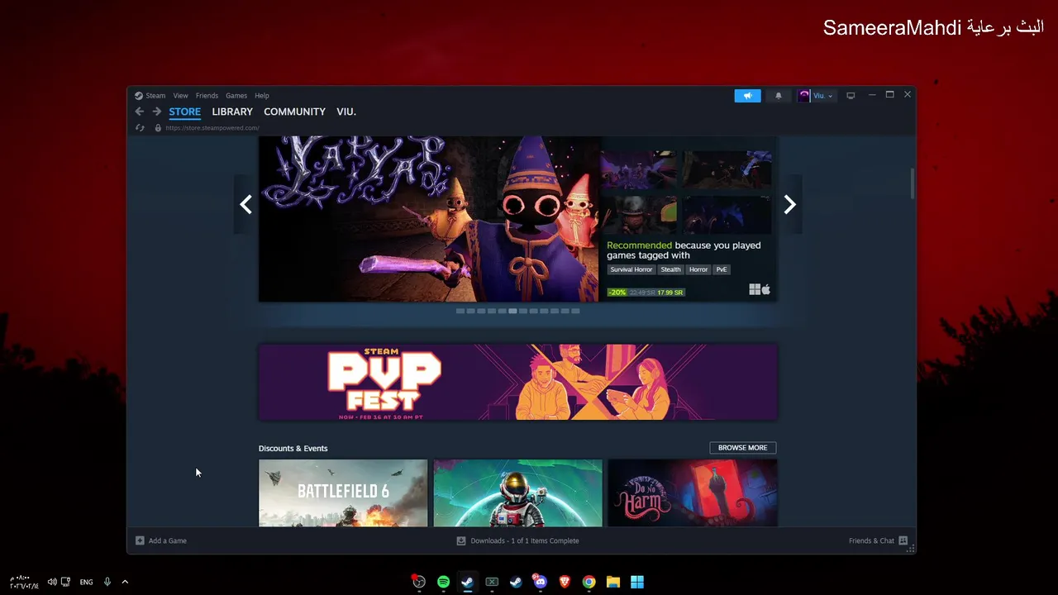The width and height of the screenshot is (1058, 595).
Task: Select the highlighted active carousel dot
Action: coord(512,311)
